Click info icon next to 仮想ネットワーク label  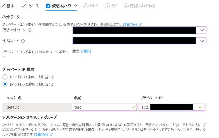tap(30, 30)
